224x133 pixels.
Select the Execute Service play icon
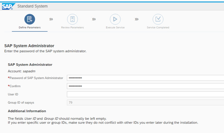click(115, 19)
